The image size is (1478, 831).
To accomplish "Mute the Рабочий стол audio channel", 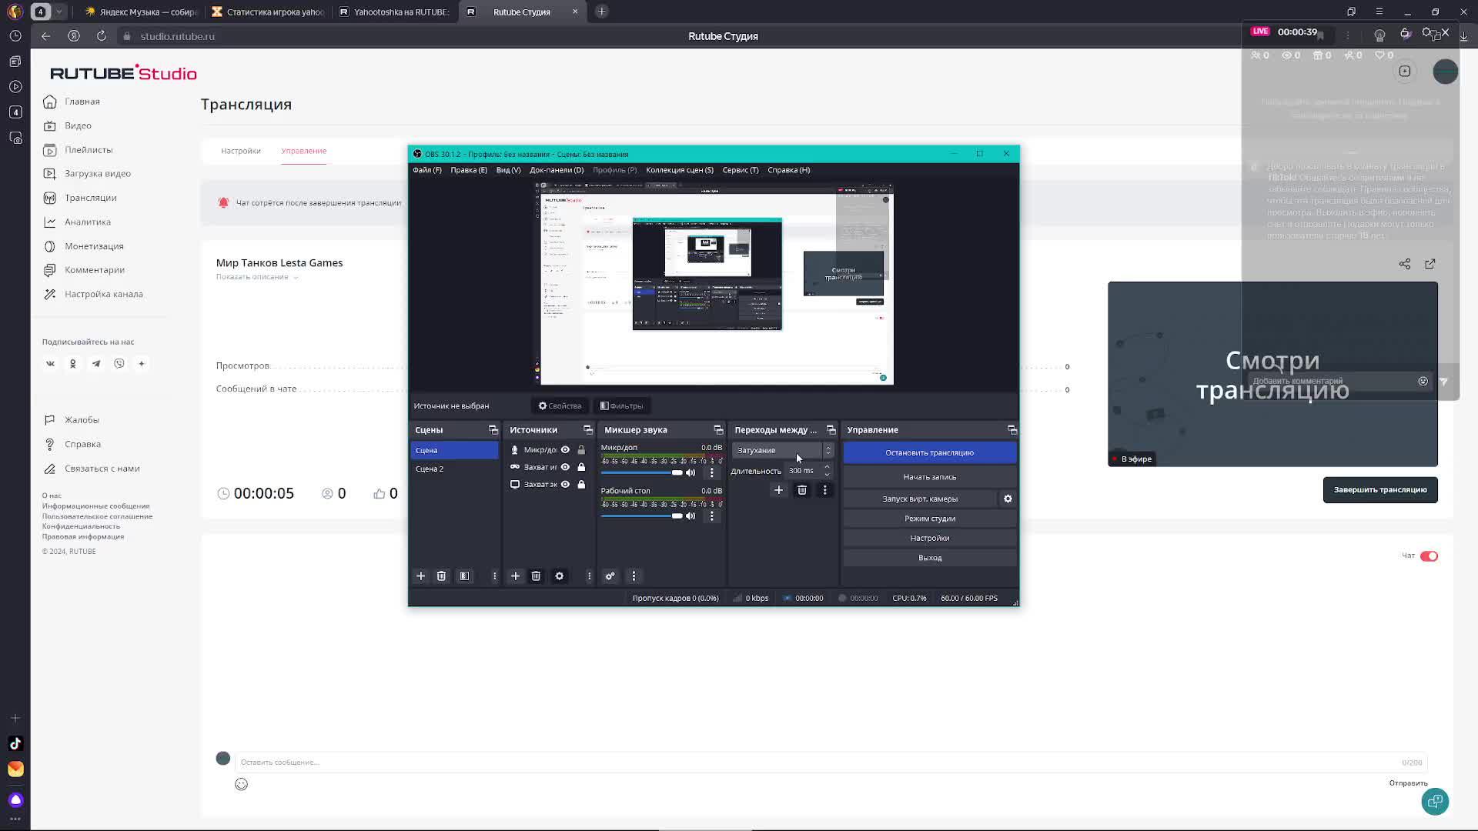I will coord(691,516).
